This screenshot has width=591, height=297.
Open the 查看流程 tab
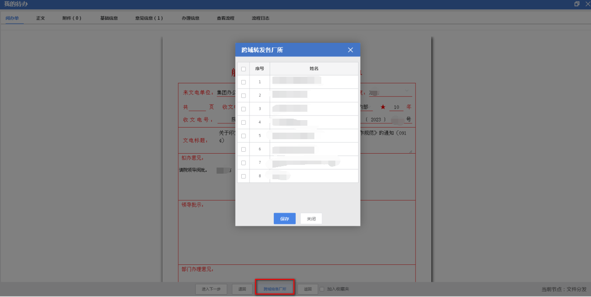(x=225, y=18)
